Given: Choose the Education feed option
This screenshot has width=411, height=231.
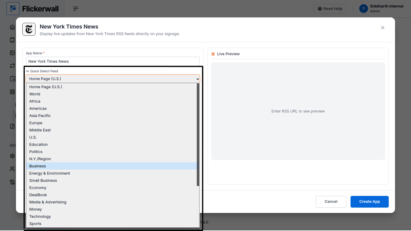Looking at the screenshot, I should tap(111, 144).
